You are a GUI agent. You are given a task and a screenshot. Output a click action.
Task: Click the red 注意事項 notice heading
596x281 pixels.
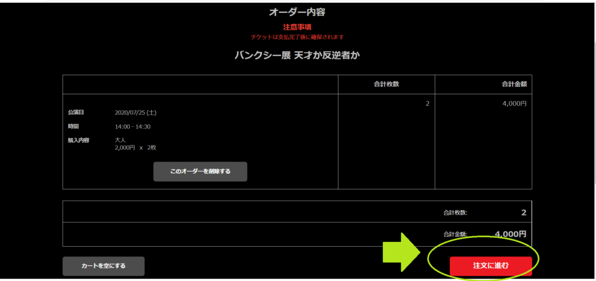tap(297, 27)
